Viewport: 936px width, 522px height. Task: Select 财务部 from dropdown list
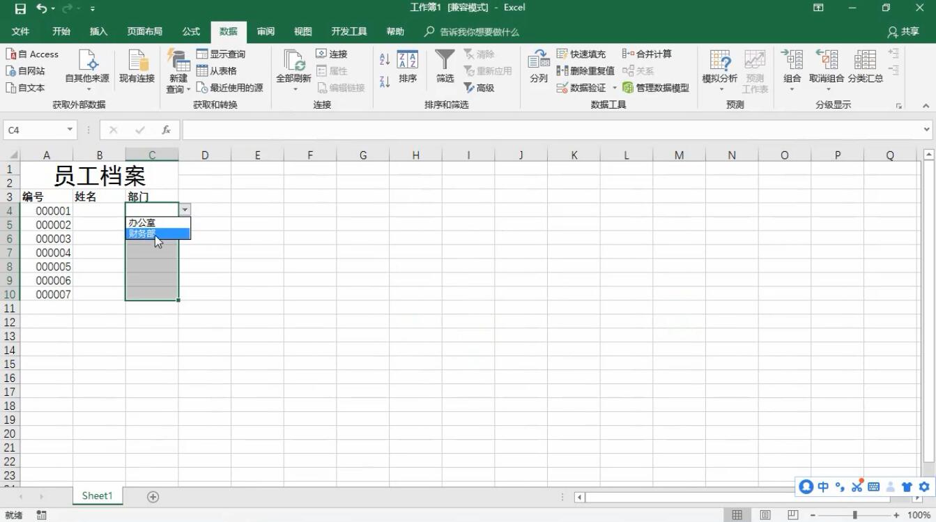pyautogui.click(x=158, y=233)
